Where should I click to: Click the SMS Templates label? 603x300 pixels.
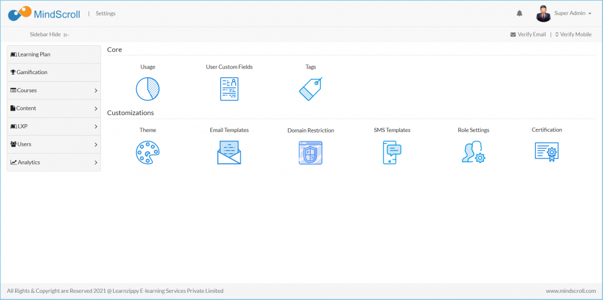(392, 130)
